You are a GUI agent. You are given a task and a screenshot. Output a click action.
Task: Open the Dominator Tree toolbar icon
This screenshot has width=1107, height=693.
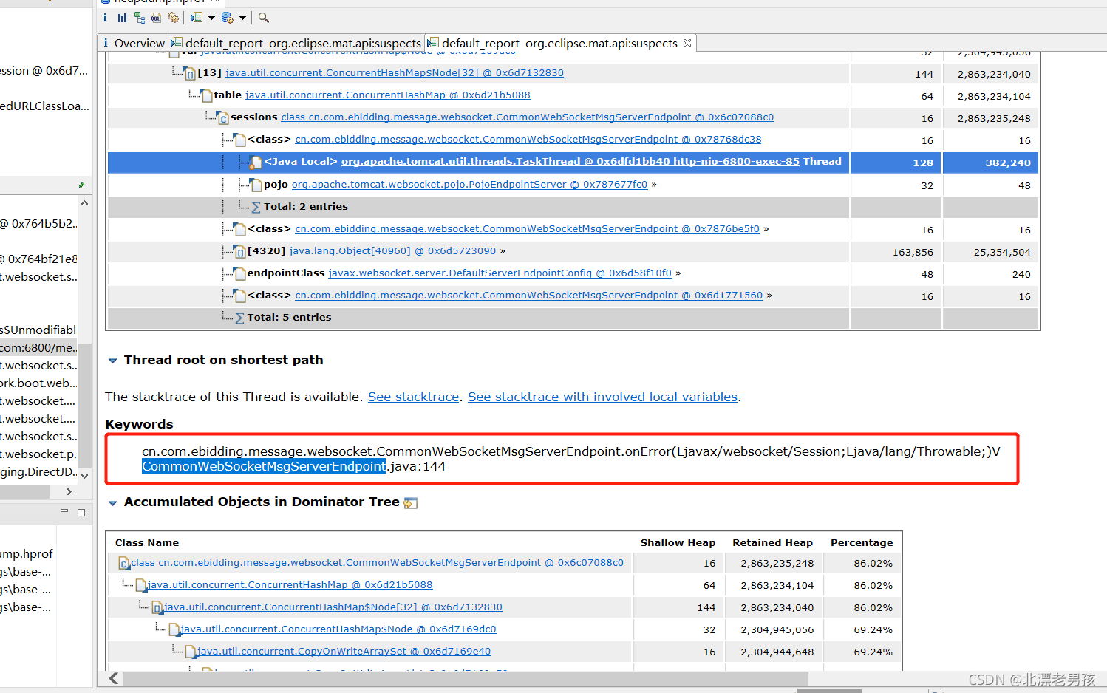coord(139,18)
